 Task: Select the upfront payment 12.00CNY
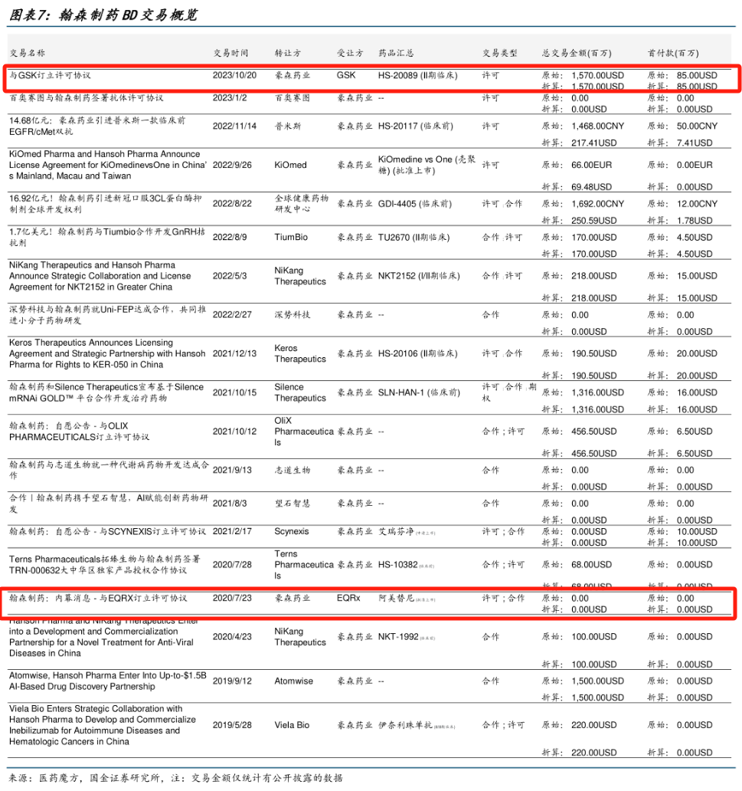(x=697, y=204)
